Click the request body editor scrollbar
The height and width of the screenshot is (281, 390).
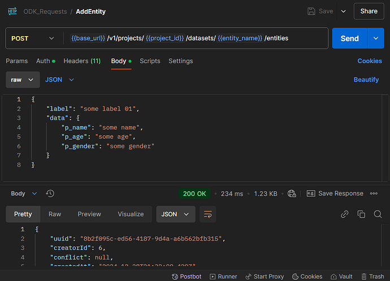pos(385,138)
